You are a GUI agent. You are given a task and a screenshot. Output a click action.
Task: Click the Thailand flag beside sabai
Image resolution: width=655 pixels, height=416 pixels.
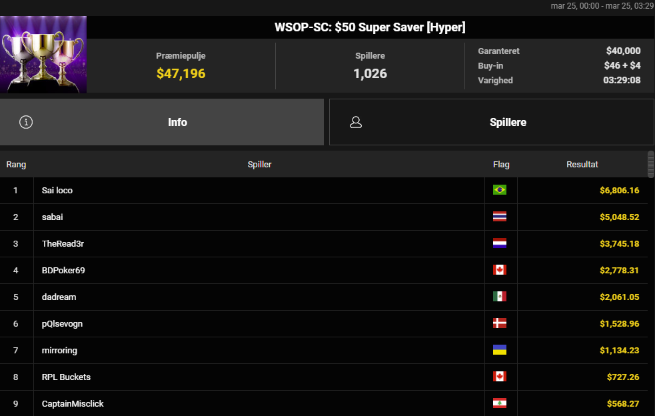(500, 217)
